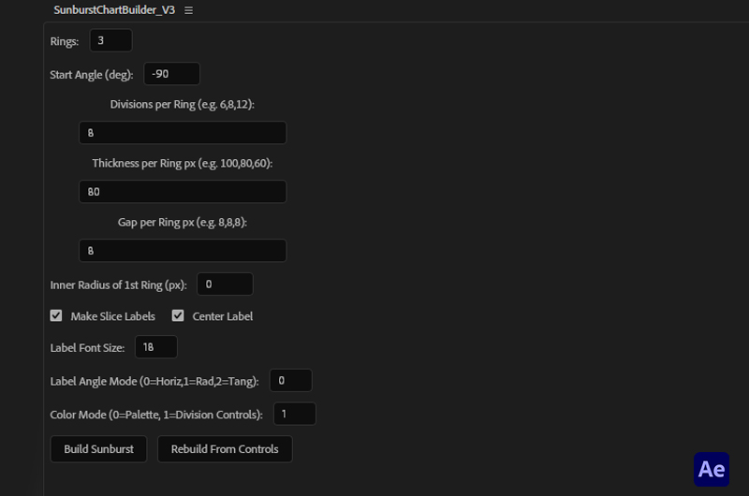Select the Label Font Size field

pos(156,347)
